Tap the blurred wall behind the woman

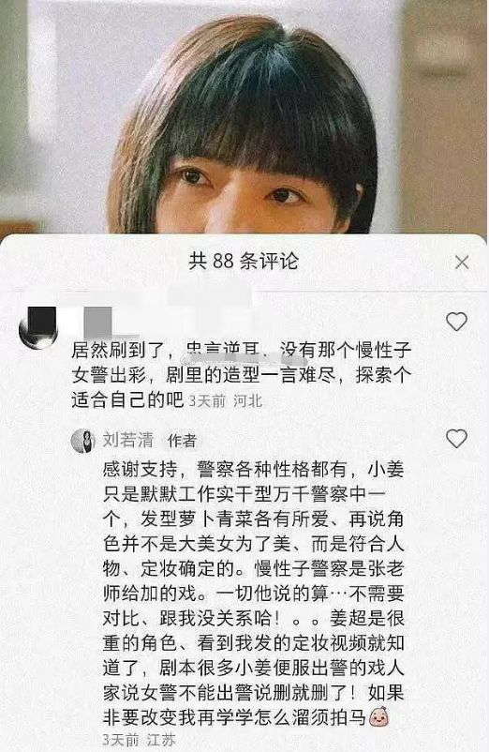[72, 96]
